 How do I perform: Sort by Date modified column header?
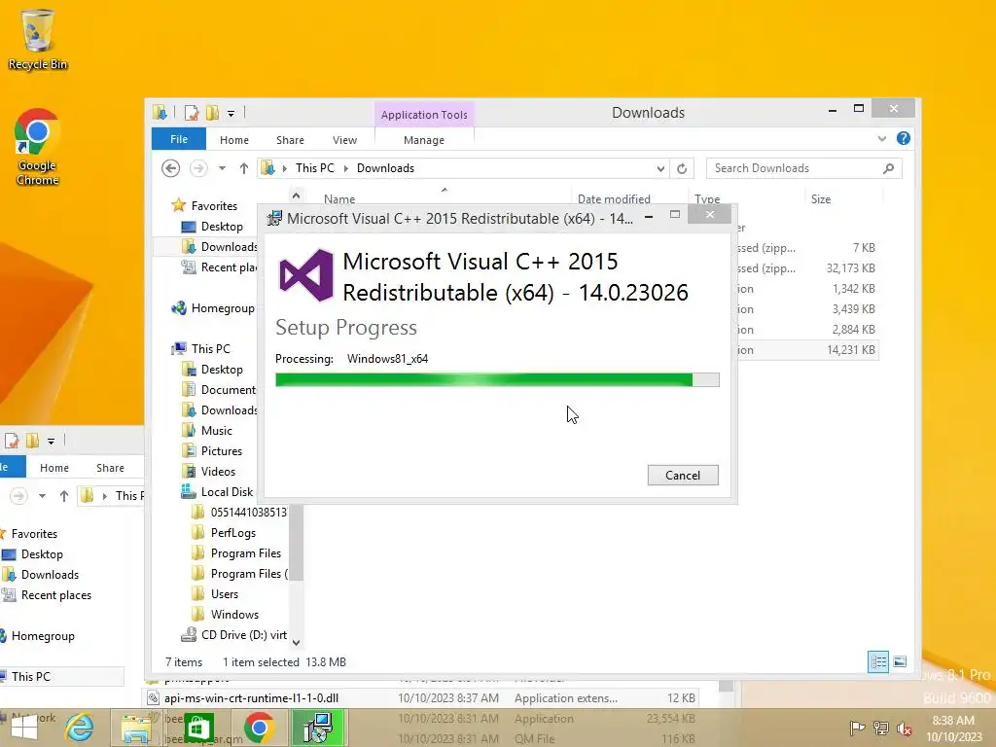614,198
